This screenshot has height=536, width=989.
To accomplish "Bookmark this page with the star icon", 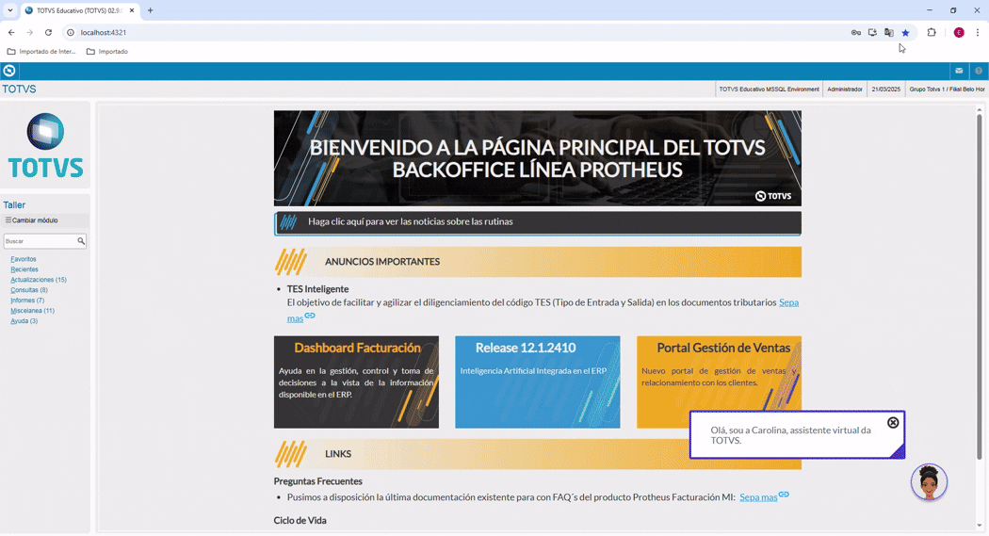I will pyautogui.click(x=905, y=33).
